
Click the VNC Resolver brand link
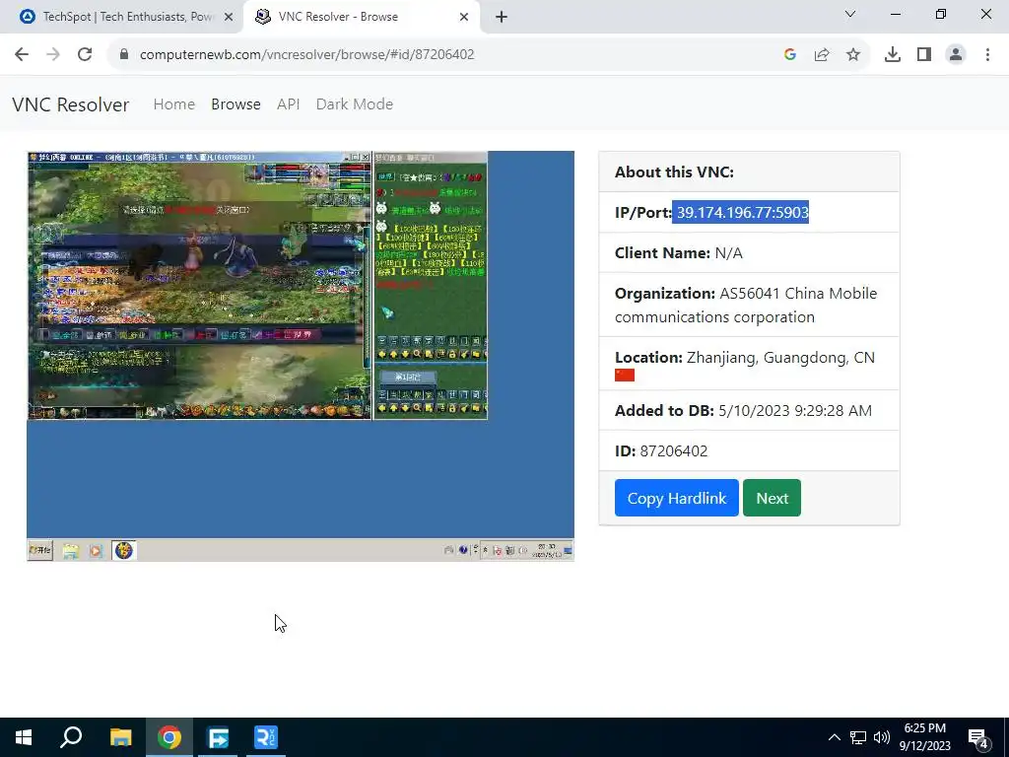71,104
